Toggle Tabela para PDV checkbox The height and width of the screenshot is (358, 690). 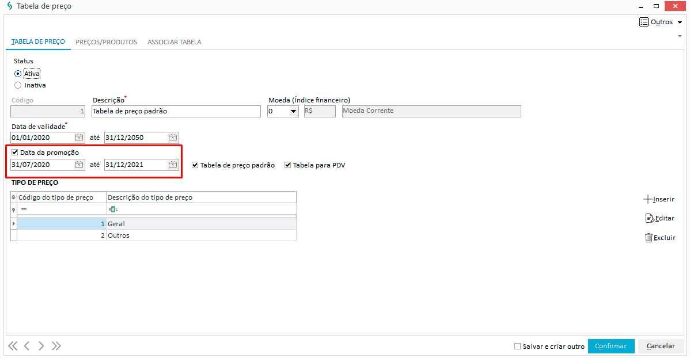(x=288, y=165)
